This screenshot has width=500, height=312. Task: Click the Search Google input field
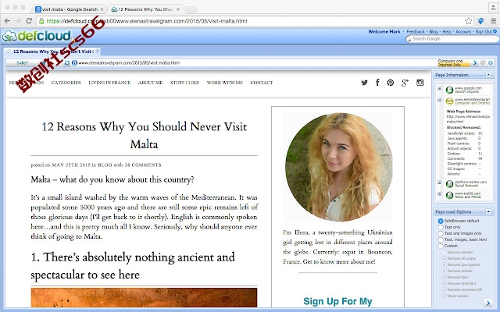pyautogui.click(x=452, y=38)
